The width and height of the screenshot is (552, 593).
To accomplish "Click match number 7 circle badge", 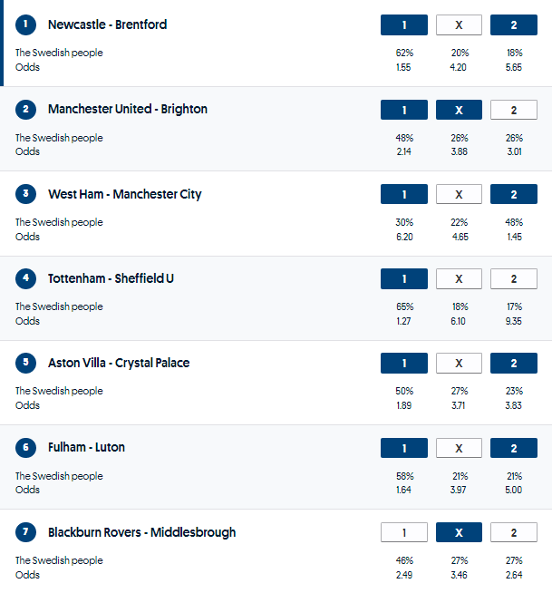I will point(25,532).
